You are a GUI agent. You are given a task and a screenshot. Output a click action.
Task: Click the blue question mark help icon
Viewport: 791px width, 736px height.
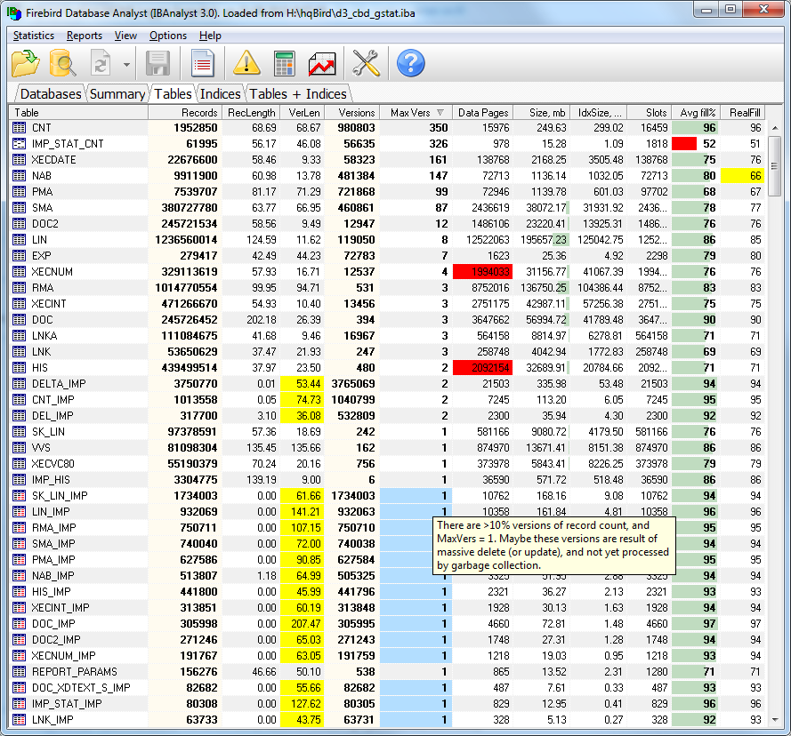coord(410,64)
